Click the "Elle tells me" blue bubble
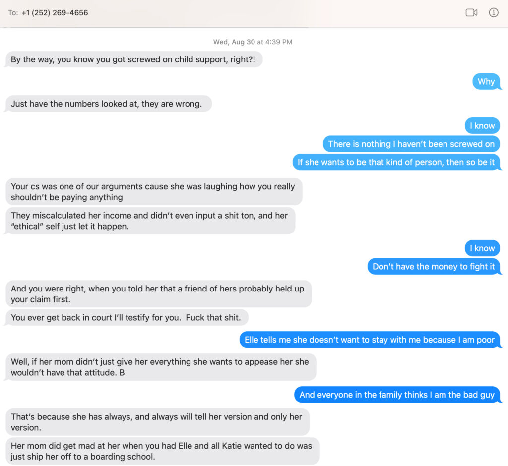Screen dimensions: 508x466 (x=370, y=340)
